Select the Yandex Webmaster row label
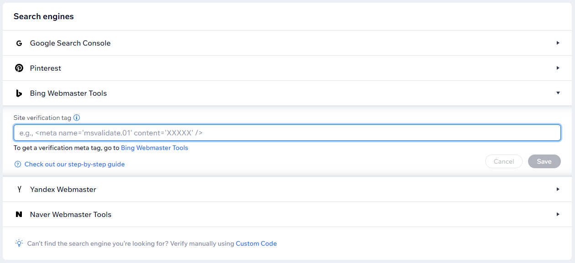The width and height of the screenshot is (575, 263). pos(63,189)
